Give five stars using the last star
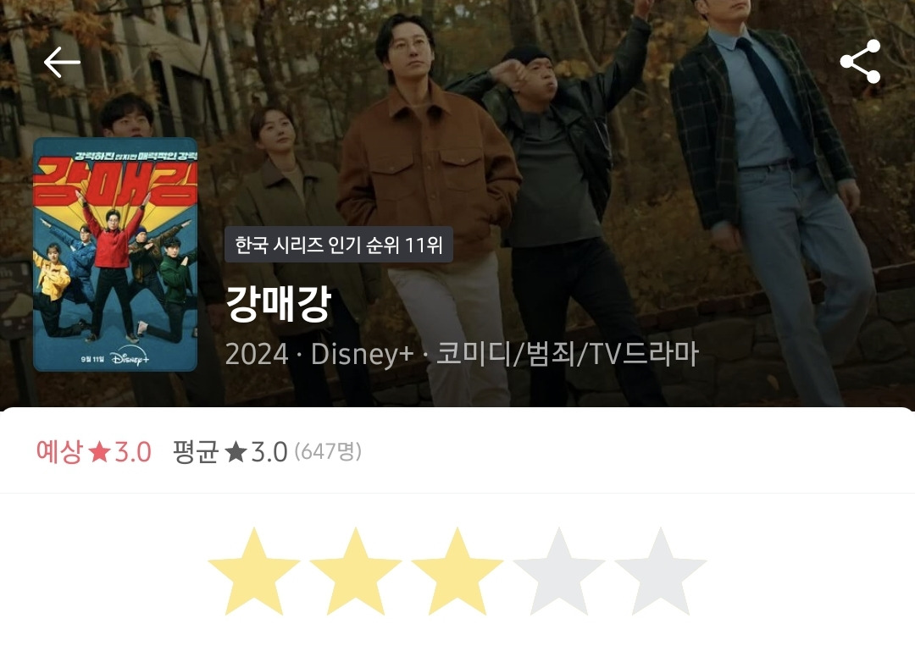This screenshot has width=915, height=646. point(661,571)
